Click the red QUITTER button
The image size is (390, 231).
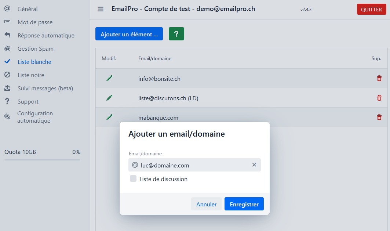click(371, 10)
